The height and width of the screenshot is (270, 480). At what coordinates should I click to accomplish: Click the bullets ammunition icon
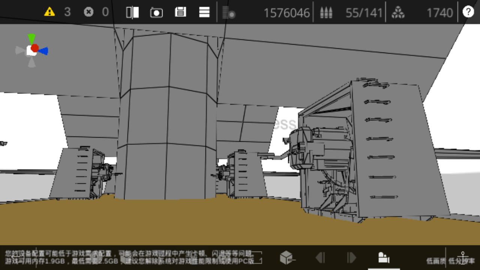[326, 13]
